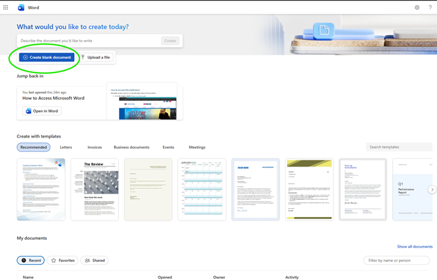Click the Activity column header

pyautogui.click(x=292, y=277)
